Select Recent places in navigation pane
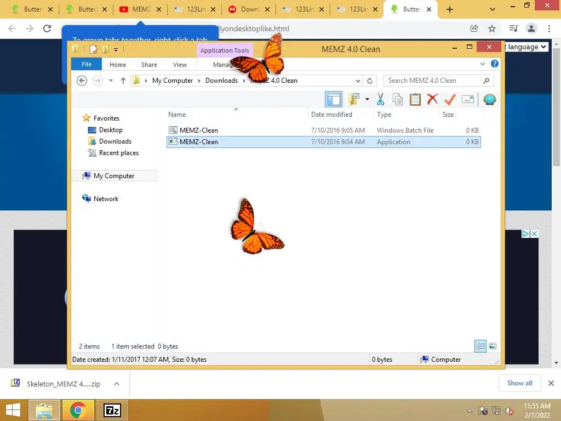The width and height of the screenshot is (561, 421). (118, 153)
